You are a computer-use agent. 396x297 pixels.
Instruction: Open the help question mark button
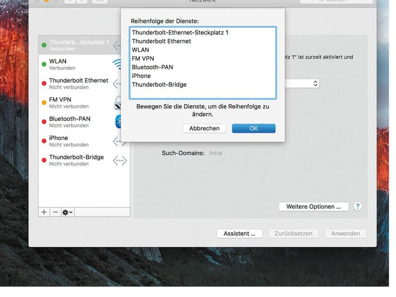pos(357,207)
